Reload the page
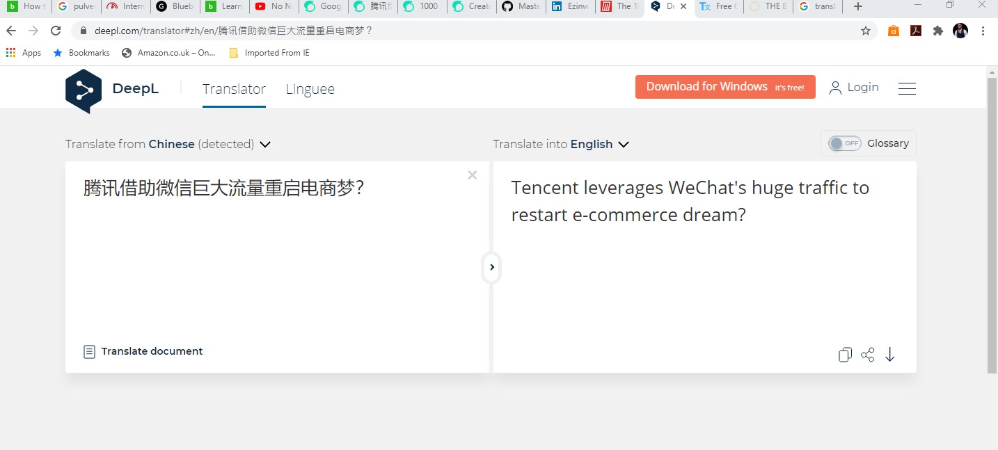Viewport: 998px width, 450px height. (56, 31)
